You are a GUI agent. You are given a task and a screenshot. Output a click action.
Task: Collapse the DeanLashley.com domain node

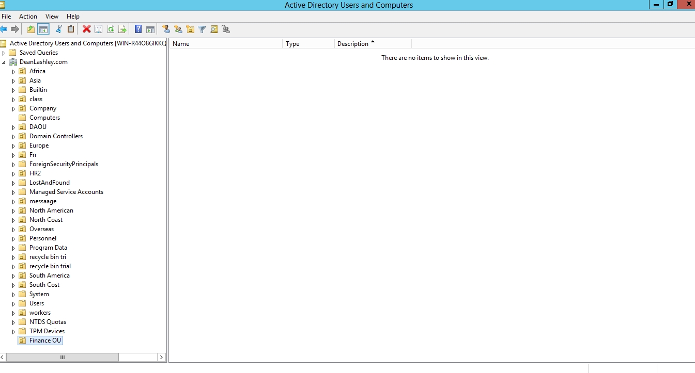click(4, 62)
